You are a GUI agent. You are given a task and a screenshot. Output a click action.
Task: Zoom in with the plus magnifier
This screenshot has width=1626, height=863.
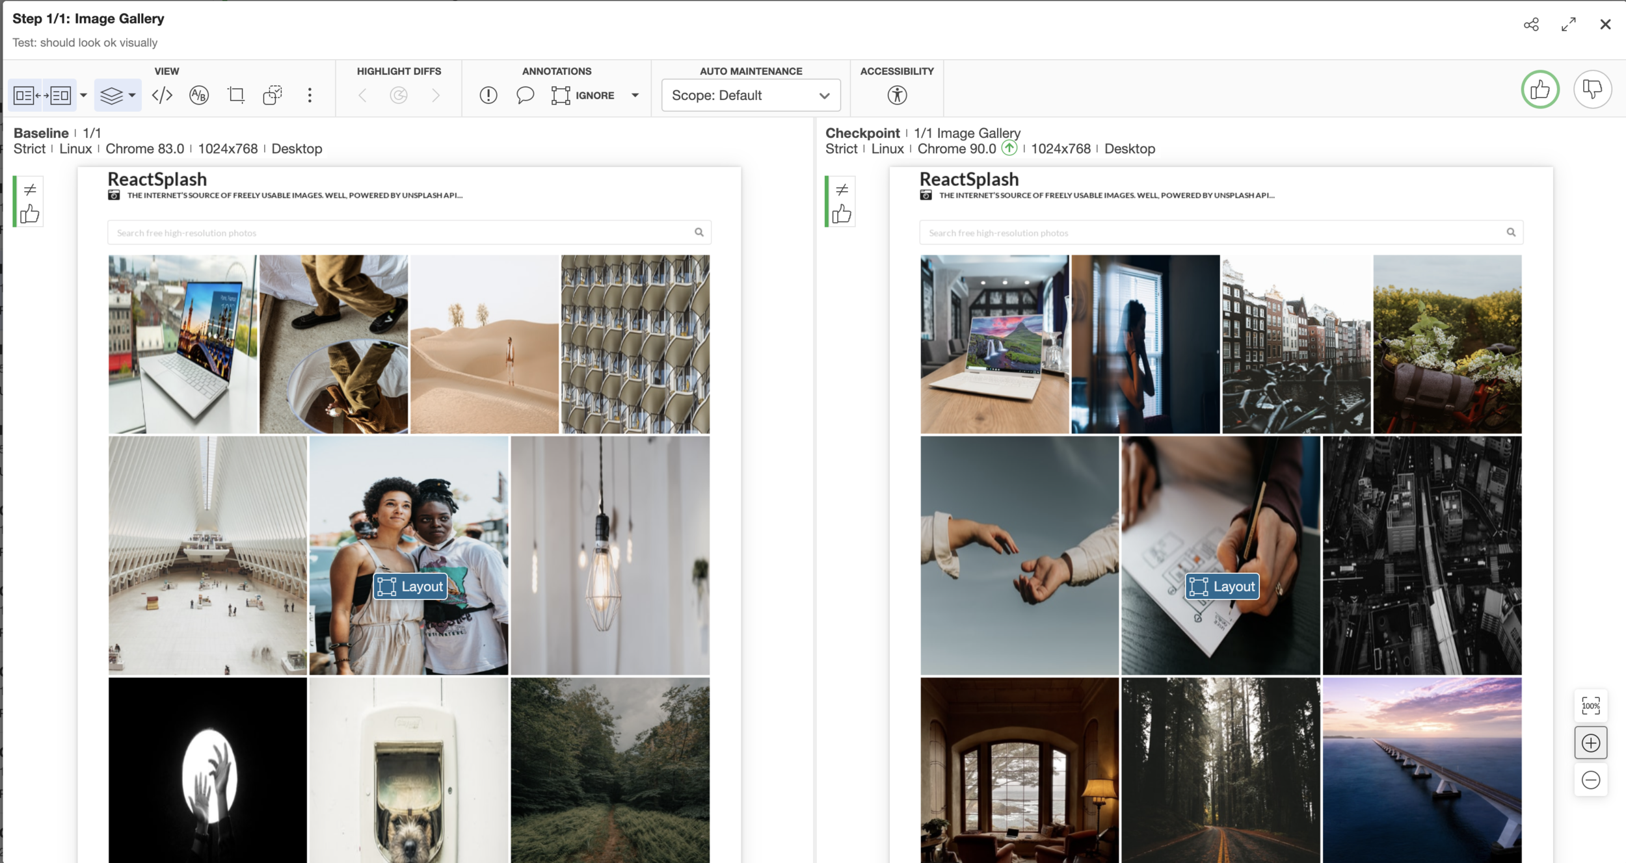coord(1590,743)
